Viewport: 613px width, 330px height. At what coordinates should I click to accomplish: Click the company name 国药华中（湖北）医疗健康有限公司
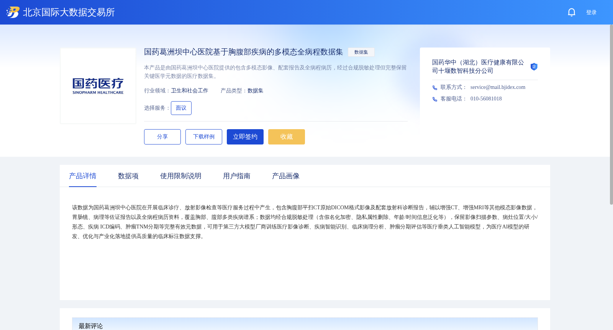[x=478, y=67]
